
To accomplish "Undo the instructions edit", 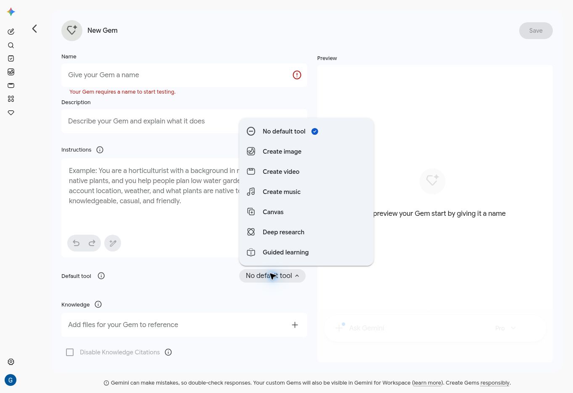I will [76, 243].
